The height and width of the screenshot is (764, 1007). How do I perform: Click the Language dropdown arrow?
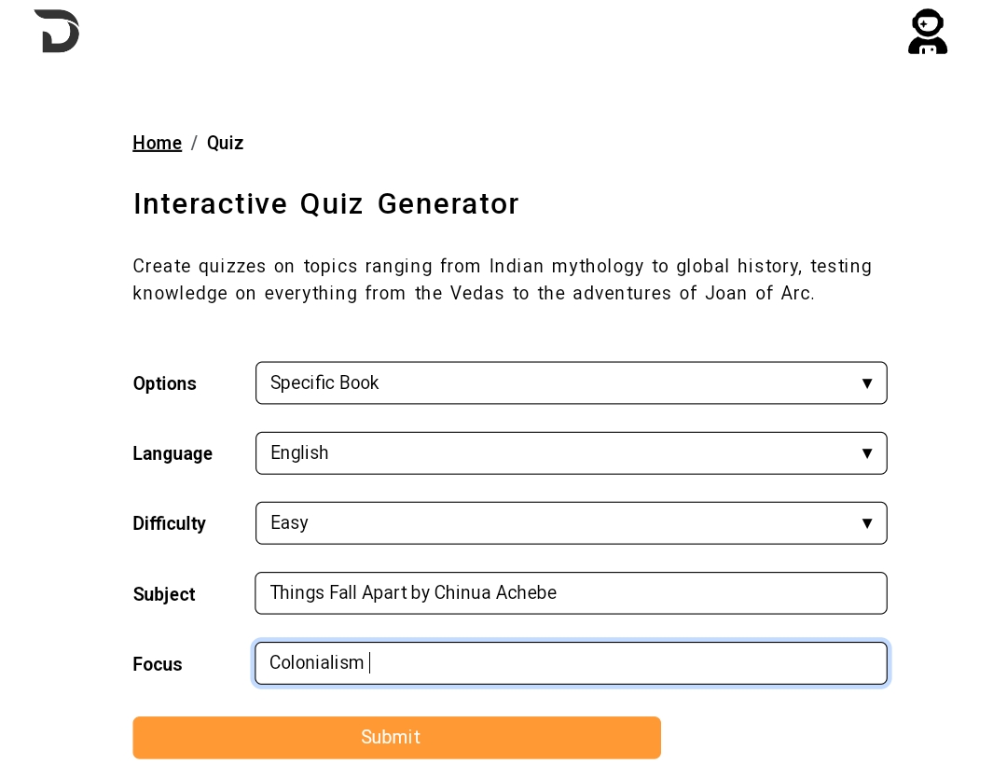867,453
